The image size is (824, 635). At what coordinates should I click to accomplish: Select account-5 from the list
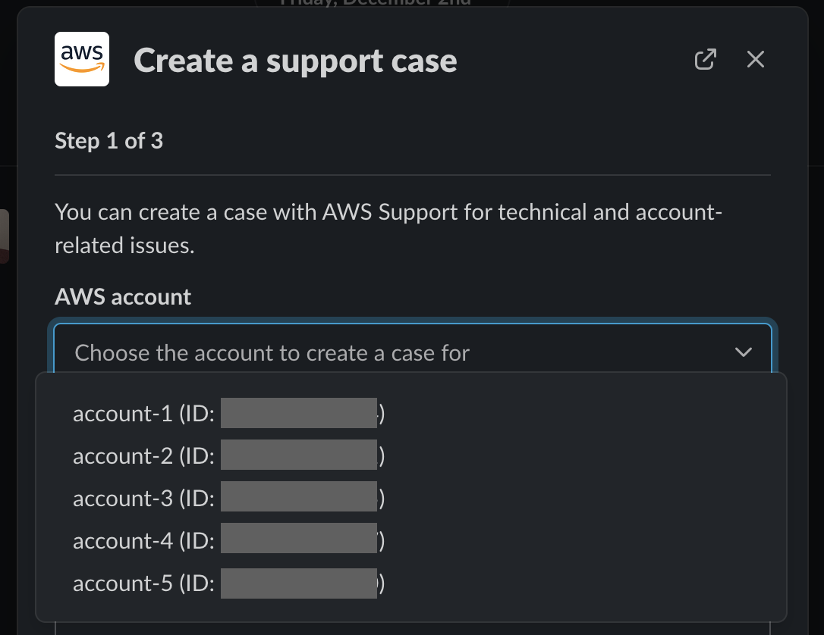point(225,583)
